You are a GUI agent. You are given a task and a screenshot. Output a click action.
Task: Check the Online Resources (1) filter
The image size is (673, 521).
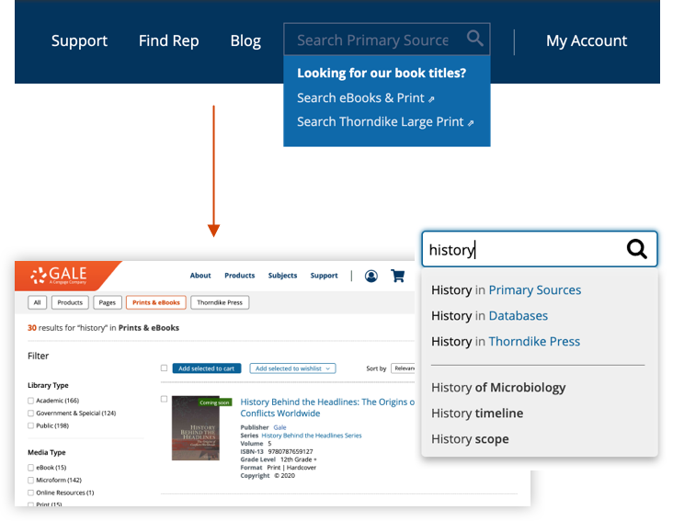click(31, 493)
